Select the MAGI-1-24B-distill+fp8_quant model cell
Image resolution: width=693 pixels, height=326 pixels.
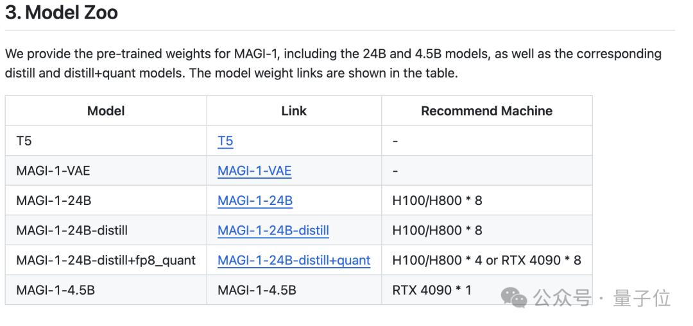(x=106, y=260)
